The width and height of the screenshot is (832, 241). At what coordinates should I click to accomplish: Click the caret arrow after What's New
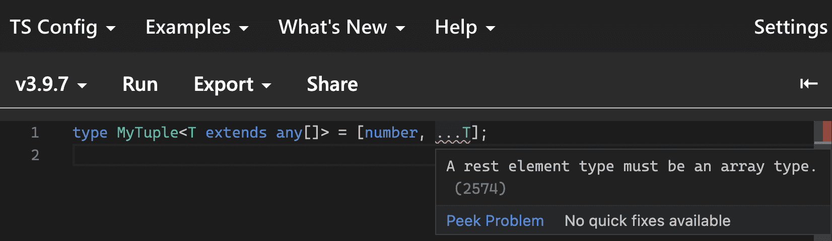click(x=400, y=29)
